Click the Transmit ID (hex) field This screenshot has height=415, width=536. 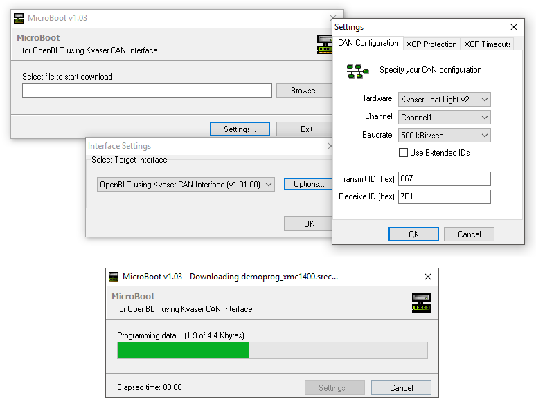click(x=445, y=178)
